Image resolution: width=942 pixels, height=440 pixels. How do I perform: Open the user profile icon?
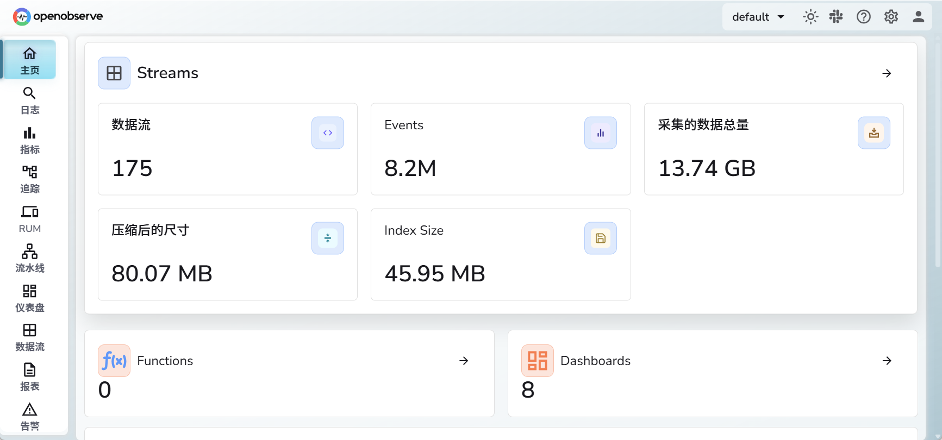click(x=918, y=17)
